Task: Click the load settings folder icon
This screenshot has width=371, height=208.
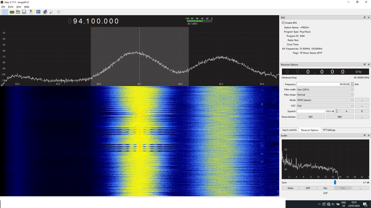Action: [18, 12]
